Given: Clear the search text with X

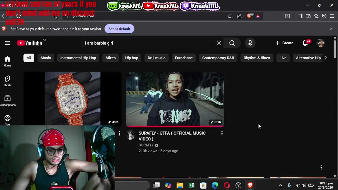Looking at the screenshot, I should coord(219,43).
